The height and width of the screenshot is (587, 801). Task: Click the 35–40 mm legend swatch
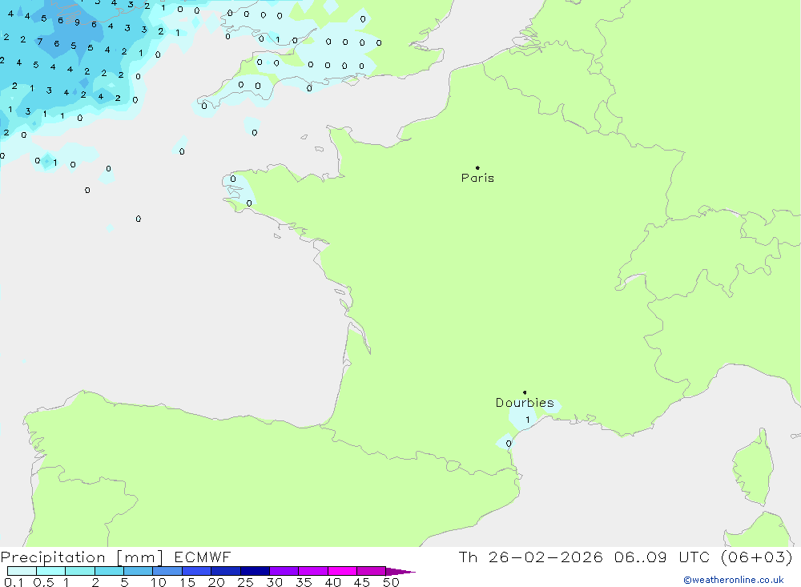click(313, 571)
